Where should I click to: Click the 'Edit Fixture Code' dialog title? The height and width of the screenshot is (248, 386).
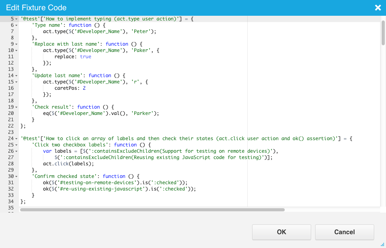(x=36, y=7)
